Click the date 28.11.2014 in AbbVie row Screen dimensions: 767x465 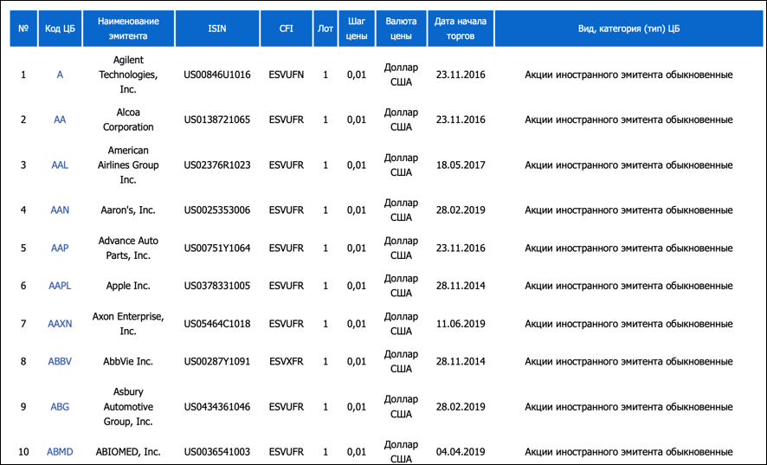(461, 361)
